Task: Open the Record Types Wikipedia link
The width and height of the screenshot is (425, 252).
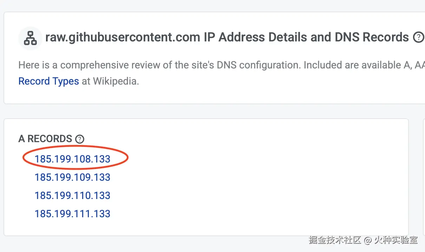Action: [48, 81]
